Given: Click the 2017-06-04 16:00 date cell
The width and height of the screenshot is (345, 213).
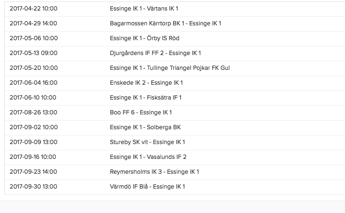Looking at the screenshot, I should click(33, 83).
